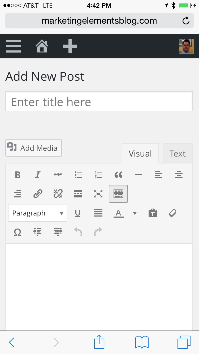
Task: Insert a numbered list
Action: click(x=98, y=175)
